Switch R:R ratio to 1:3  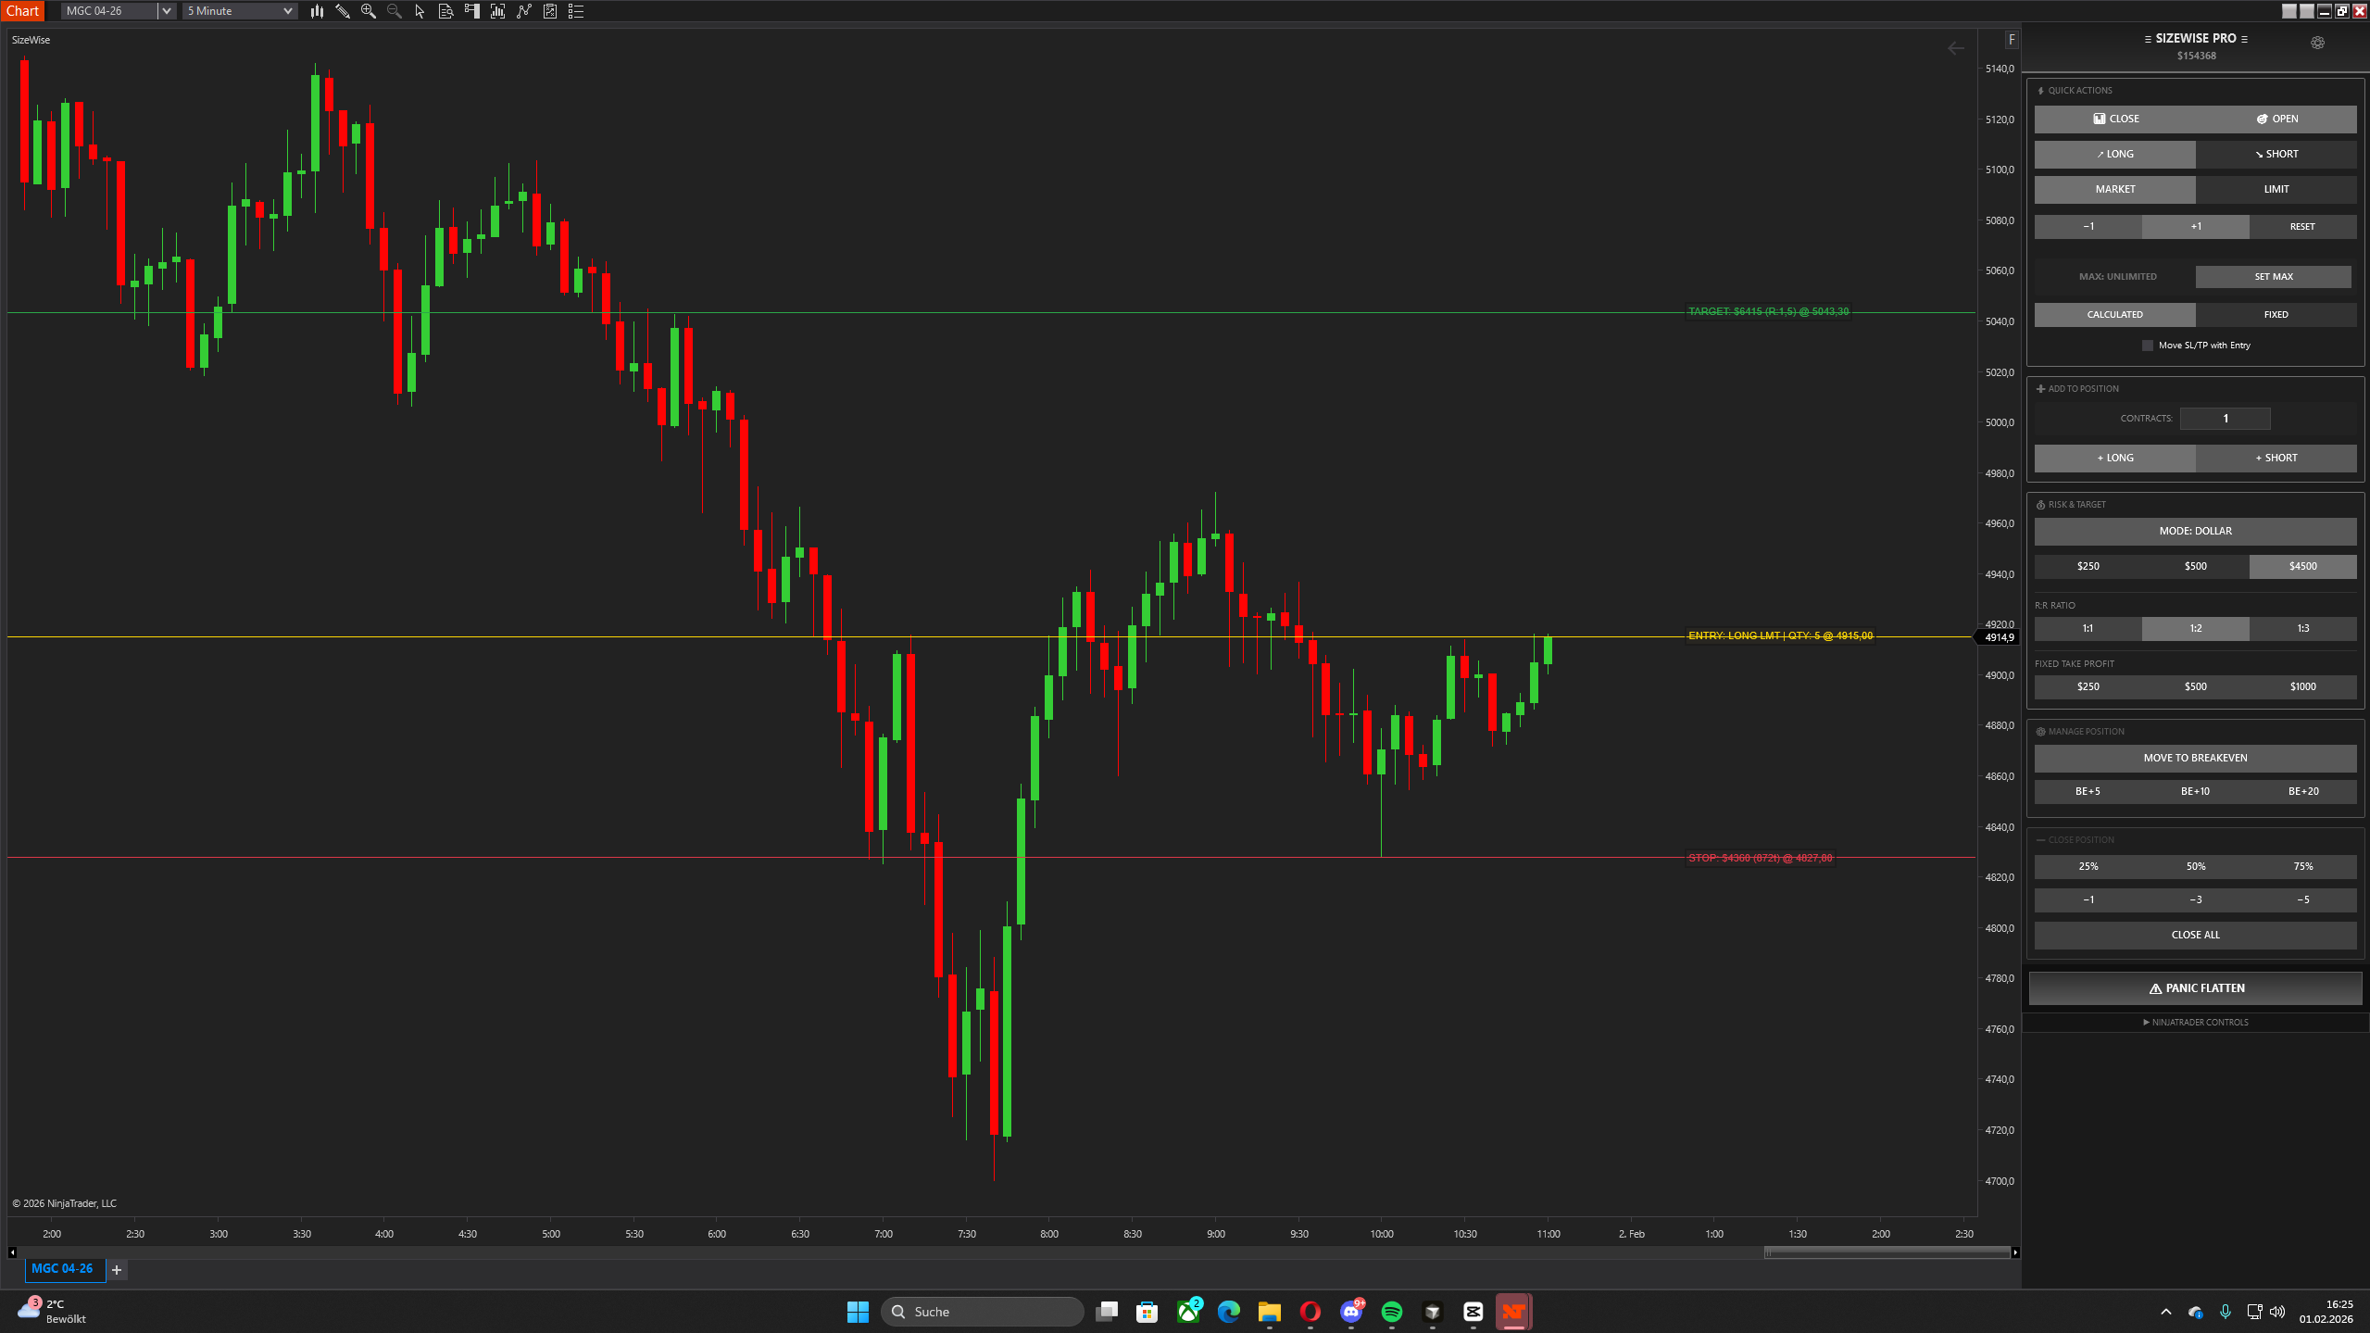(x=2302, y=628)
